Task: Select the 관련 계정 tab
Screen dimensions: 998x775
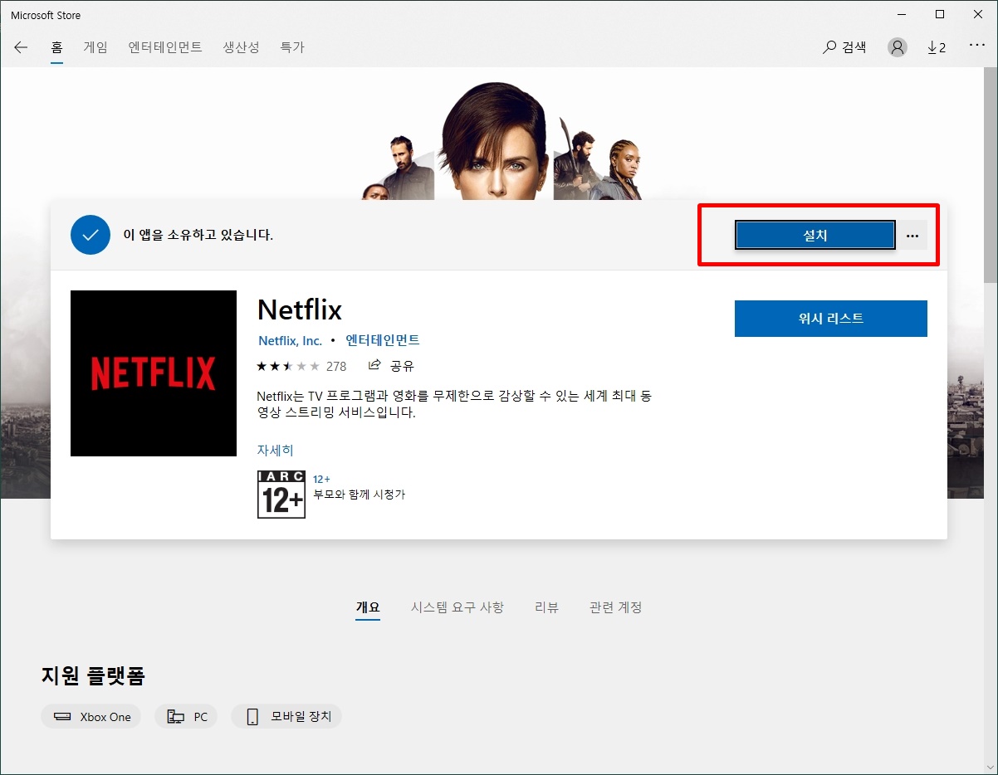Action: click(615, 607)
